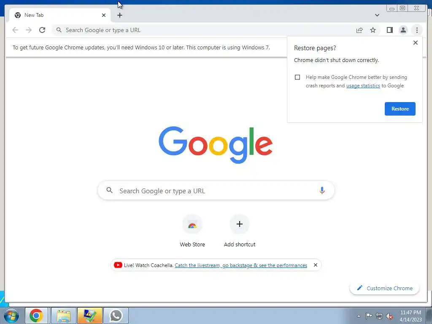
Task: Click the taskbar clock showing 11:47 PM
Action: click(x=410, y=316)
